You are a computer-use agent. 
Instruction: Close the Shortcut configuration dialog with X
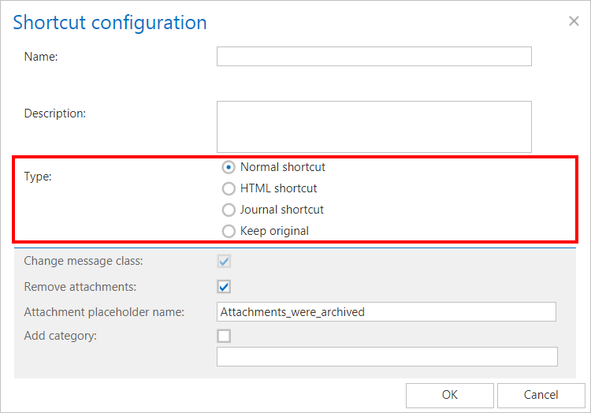574,21
